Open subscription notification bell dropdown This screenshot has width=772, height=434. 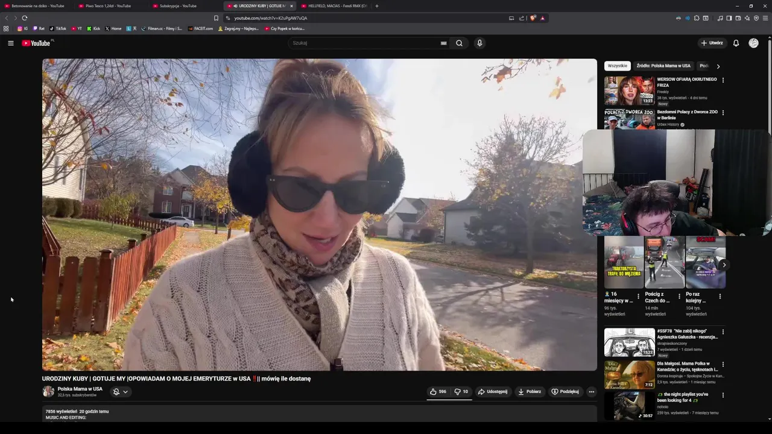click(121, 391)
